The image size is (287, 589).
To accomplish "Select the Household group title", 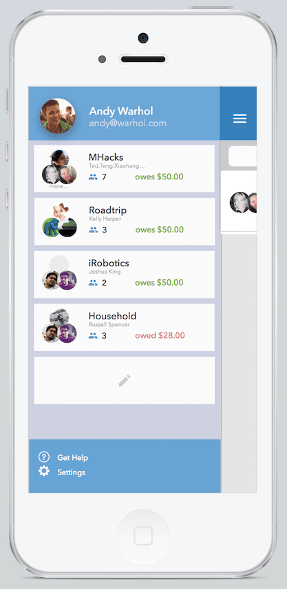I will coord(112,316).
